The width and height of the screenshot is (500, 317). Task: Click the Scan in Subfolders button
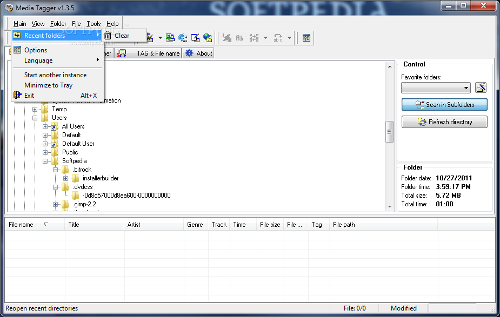(x=444, y=105)
